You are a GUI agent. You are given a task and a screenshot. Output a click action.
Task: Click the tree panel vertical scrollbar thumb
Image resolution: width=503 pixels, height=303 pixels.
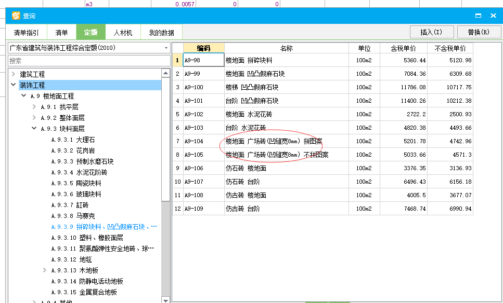tap(165, 140)
